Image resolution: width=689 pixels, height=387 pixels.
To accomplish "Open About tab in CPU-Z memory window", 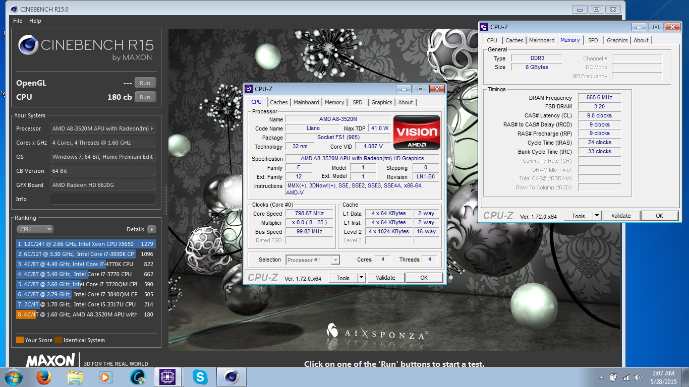I will 641,40.
